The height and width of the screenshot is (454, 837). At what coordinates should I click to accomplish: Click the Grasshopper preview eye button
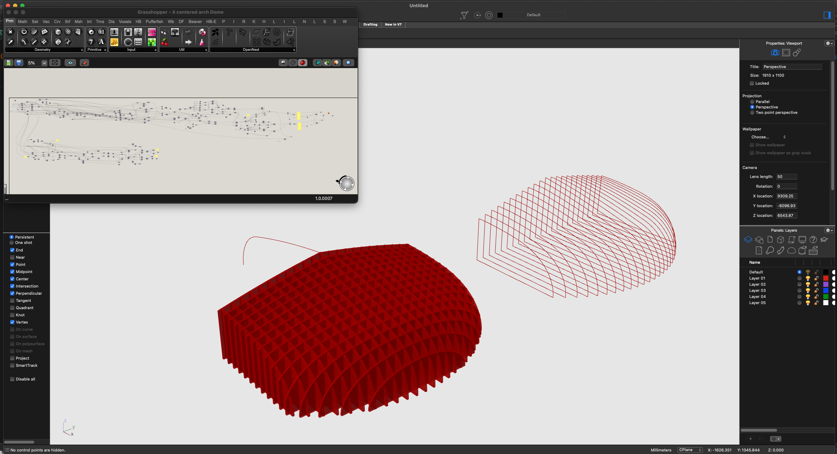70,63
